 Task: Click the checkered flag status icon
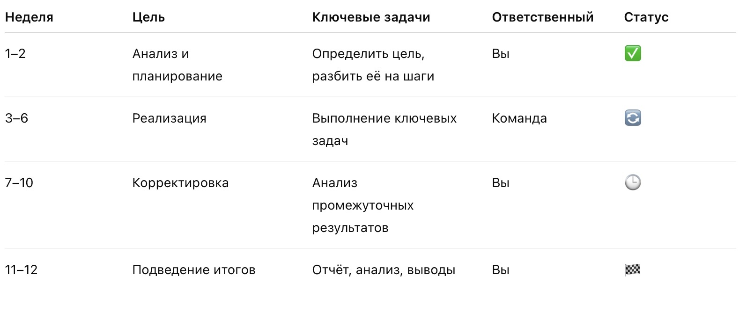633,270
